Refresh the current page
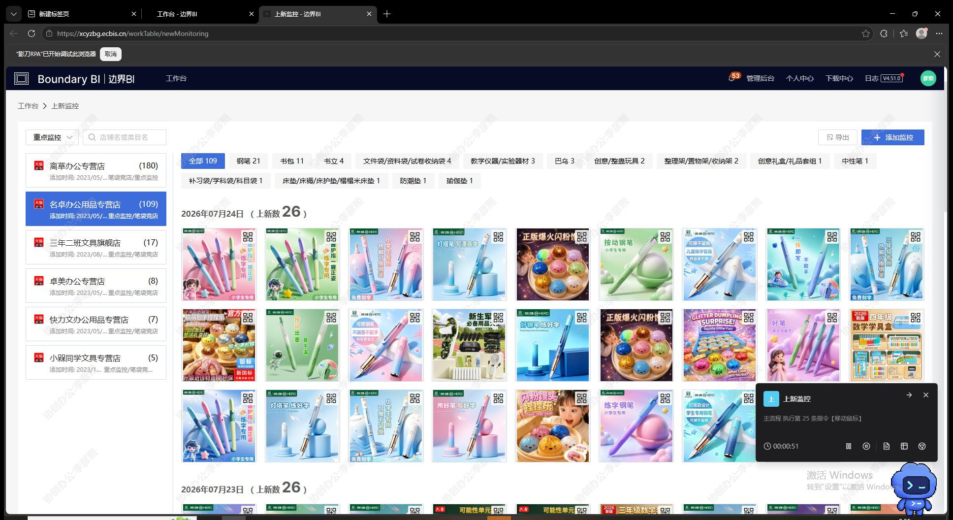Viewport: 953px width, 520px height. click(x=32, y=33)
